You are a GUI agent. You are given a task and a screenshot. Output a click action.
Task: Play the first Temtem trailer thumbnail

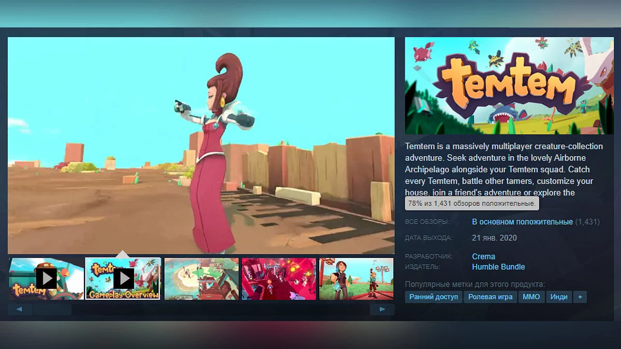46,279
